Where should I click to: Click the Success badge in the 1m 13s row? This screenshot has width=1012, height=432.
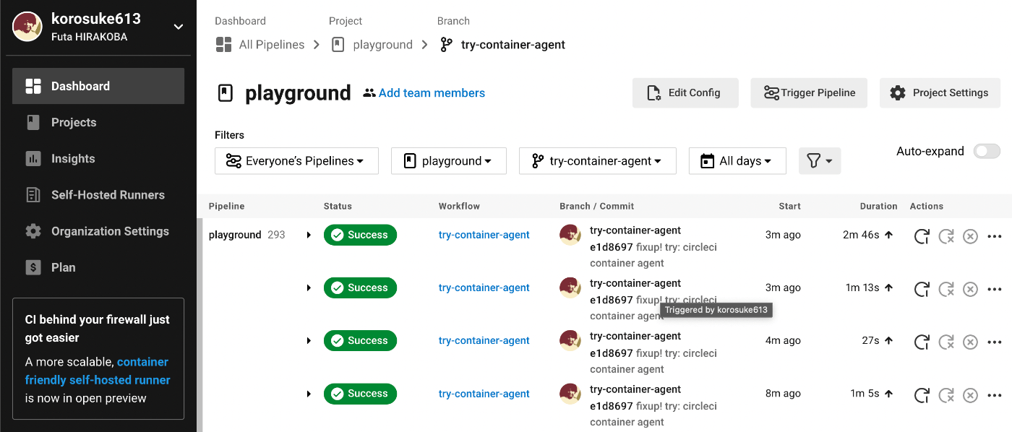(360, 288)
